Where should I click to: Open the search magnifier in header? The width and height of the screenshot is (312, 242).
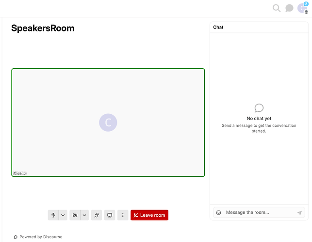point(277,8)
